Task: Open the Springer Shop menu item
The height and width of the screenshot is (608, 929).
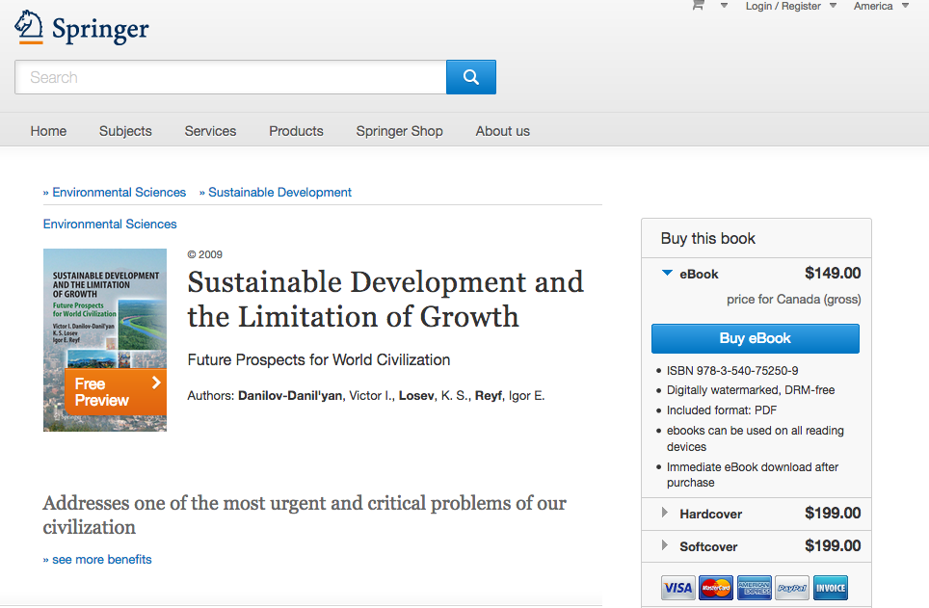Action: tap(399, 131)
